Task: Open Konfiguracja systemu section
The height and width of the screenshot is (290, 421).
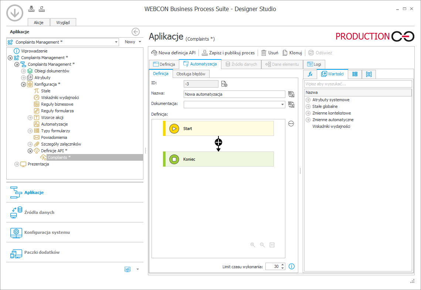Action: [75, 232]
